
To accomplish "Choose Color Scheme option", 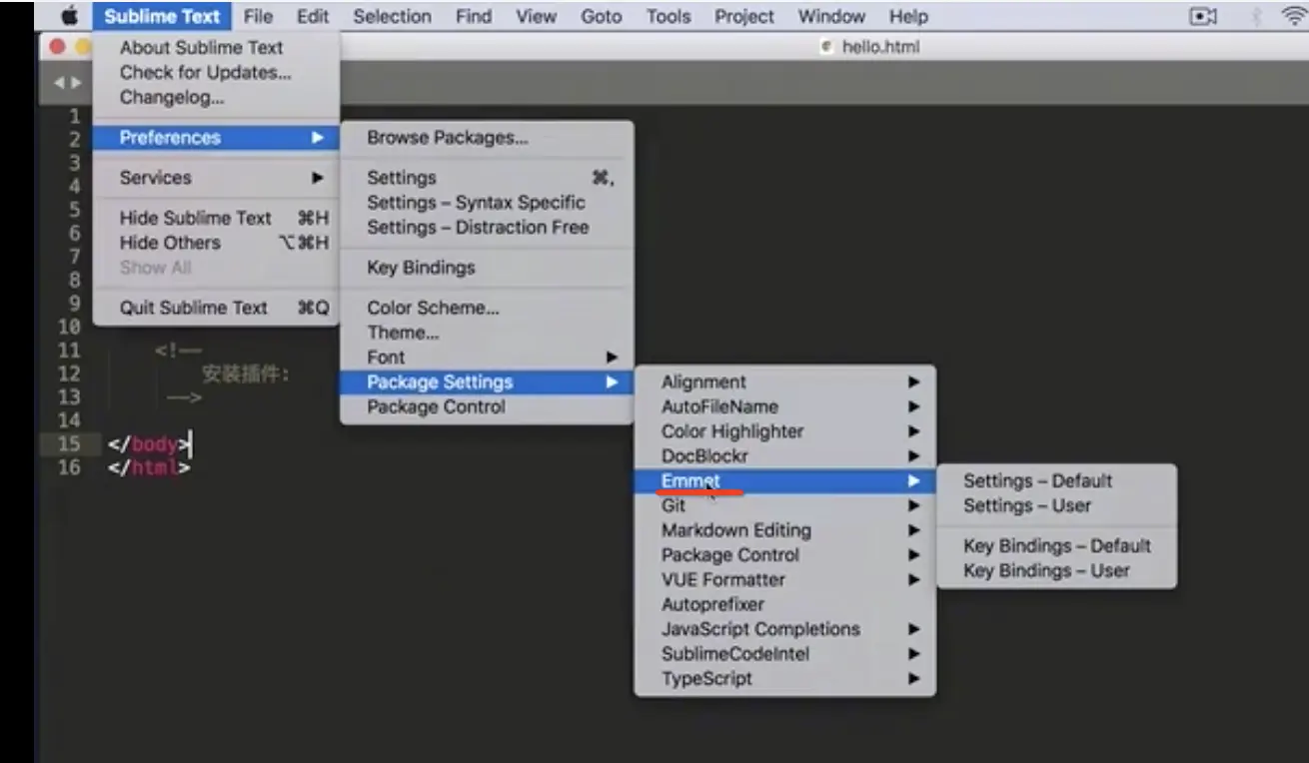I will coord(487,308).
